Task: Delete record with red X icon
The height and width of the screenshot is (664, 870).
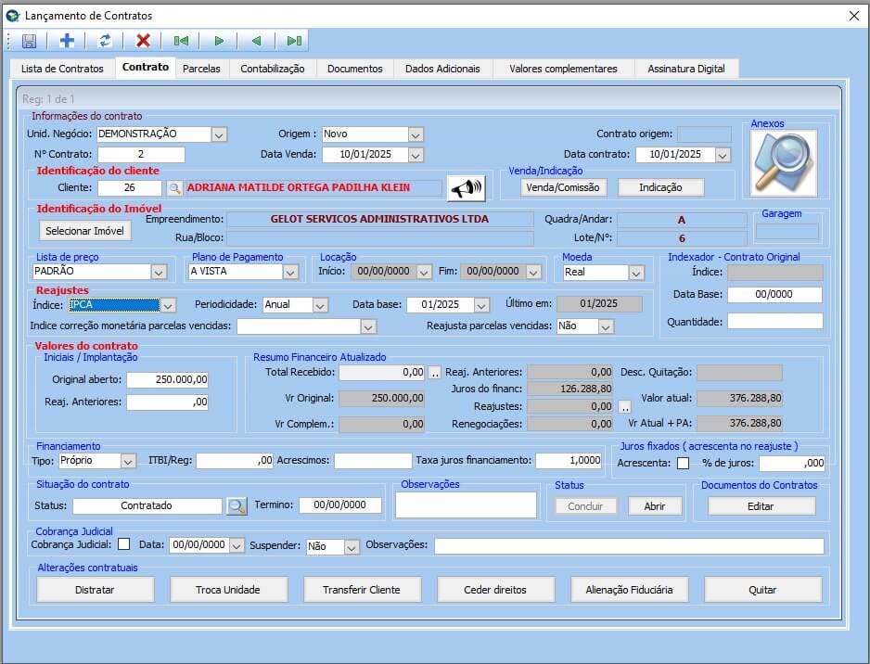Action: [x=143, y=41]
